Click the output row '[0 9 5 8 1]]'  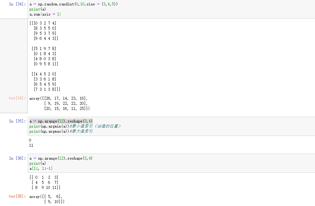click(46, 64)
